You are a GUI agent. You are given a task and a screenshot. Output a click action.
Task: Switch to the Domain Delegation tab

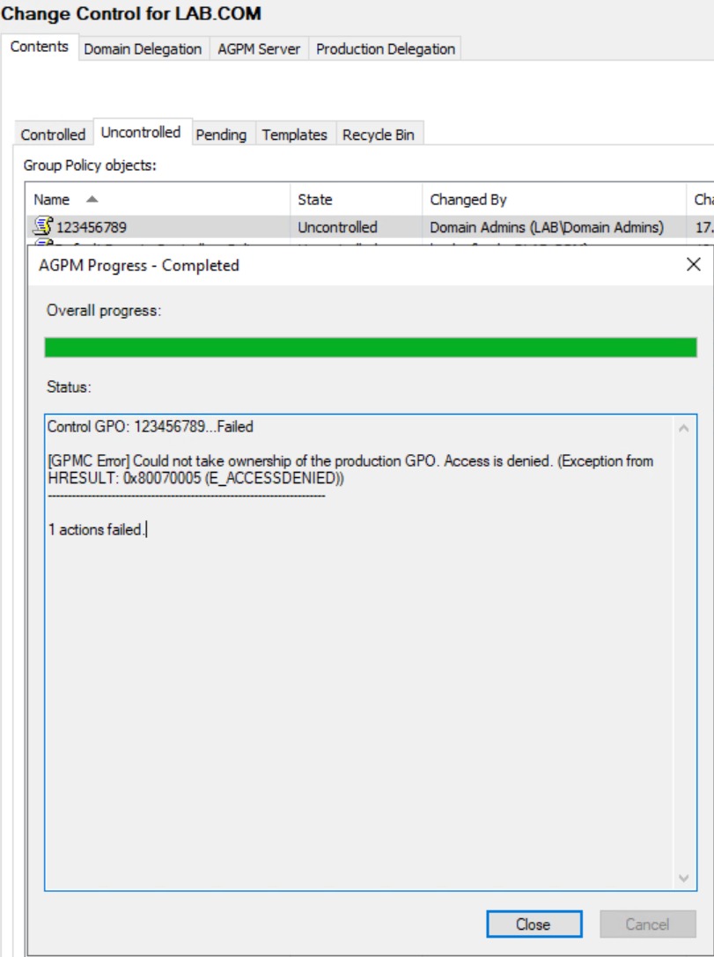point(141,49)
